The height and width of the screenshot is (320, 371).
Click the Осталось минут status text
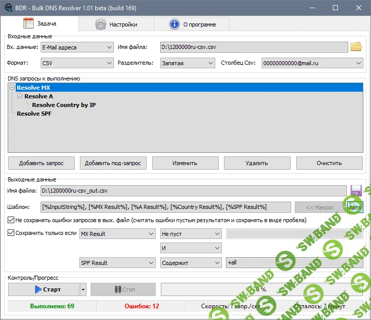pyautogui.click(x=320, y=306)
